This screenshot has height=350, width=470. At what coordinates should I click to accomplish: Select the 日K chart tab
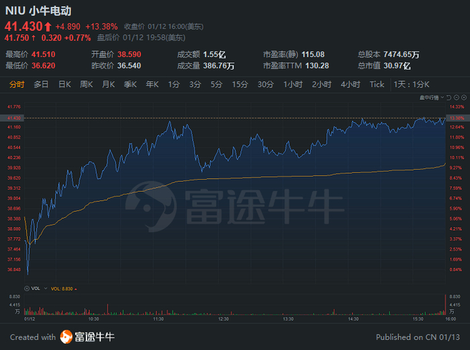64,84
